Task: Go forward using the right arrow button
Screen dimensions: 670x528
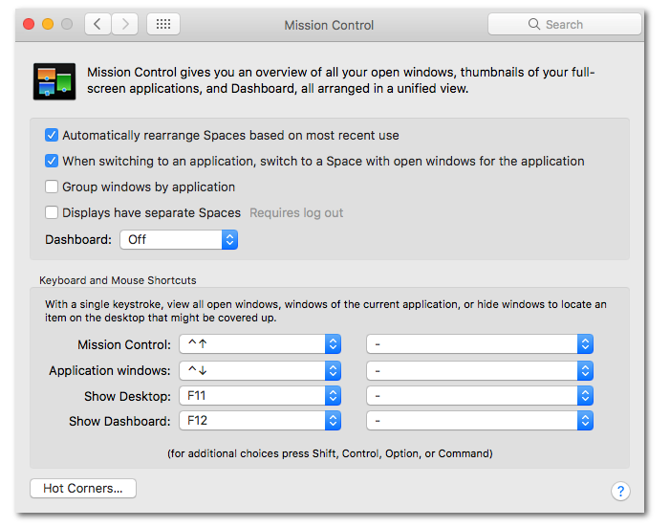Action: [x=126, y=24]
